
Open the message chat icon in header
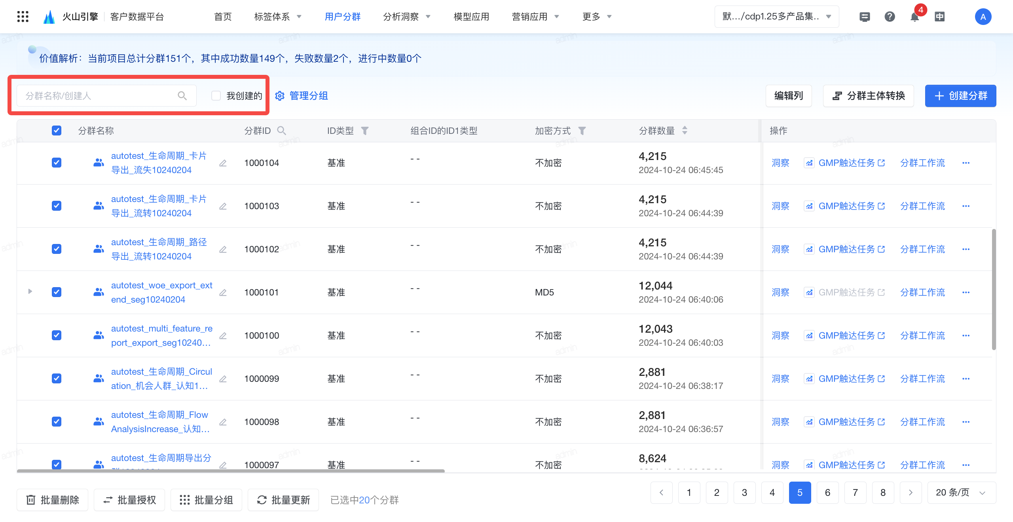[865, 17]
